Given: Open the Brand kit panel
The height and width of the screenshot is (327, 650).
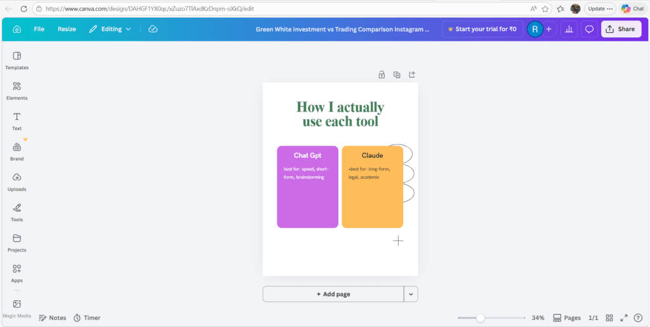Looking at the screenshot, I should [x=17, y=152].
